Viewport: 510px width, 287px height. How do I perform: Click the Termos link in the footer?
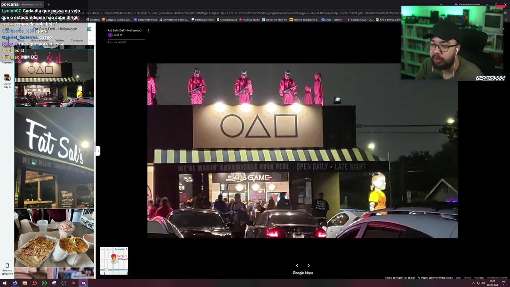pyautogui.click(x=467, y=278)
